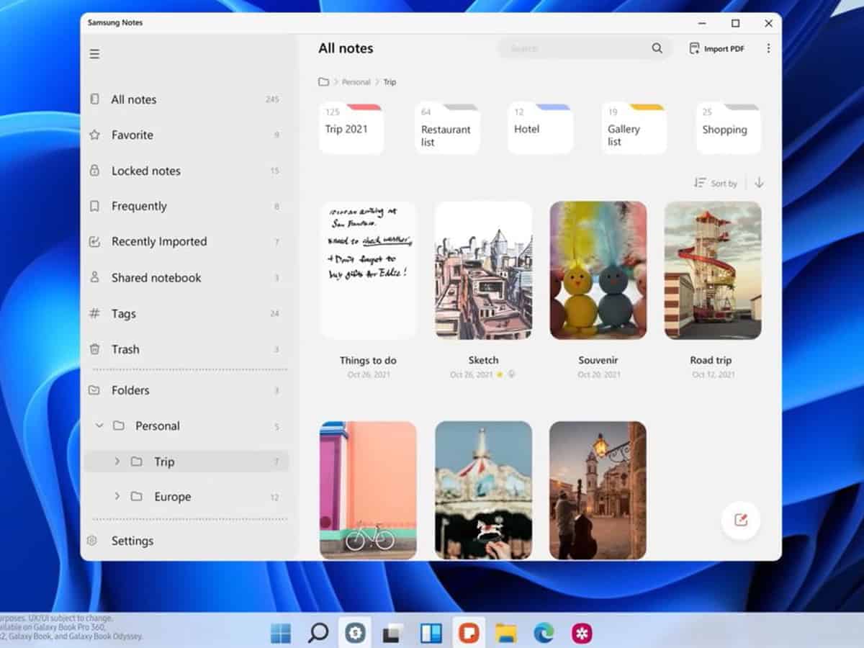Expand the Trip folder chevron
Screen dimensions: 864x648
click(x=117, y=462)
